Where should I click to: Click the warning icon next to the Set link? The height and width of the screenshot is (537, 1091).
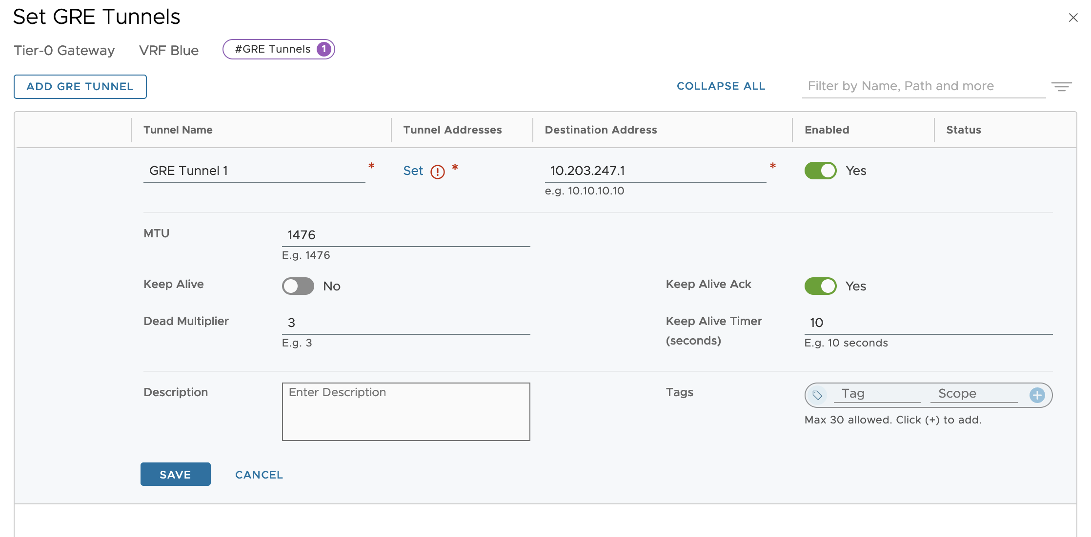[438, 172]
